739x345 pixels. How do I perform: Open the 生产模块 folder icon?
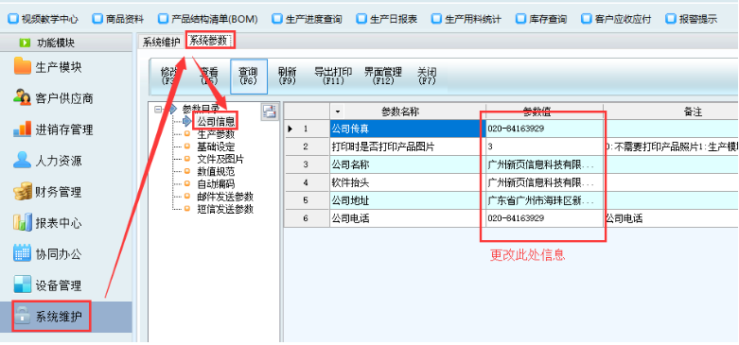click(x=22, y=66)
